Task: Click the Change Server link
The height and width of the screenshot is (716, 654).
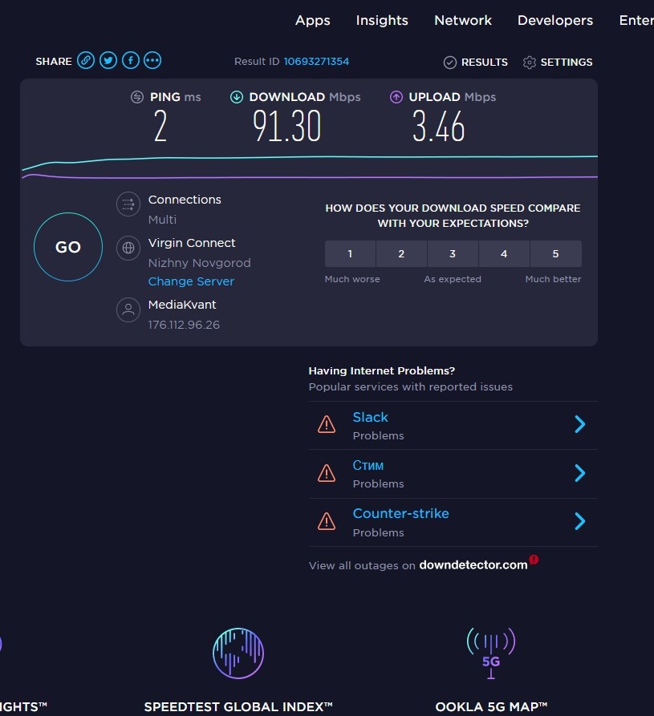Action: (191, 281)
